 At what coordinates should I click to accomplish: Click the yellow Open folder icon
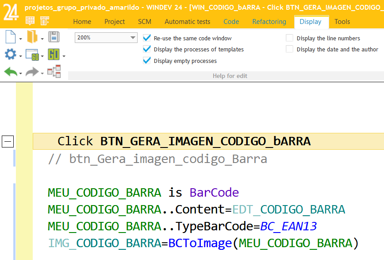(30, 37)
